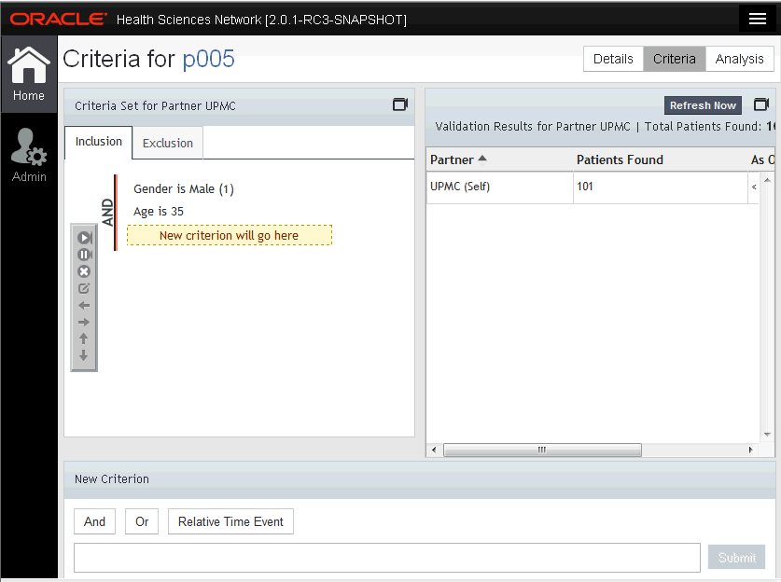Screen dimensions: 781x582
Task: Select the Gender is Male criterion
Action: click(x=184, y=189)
